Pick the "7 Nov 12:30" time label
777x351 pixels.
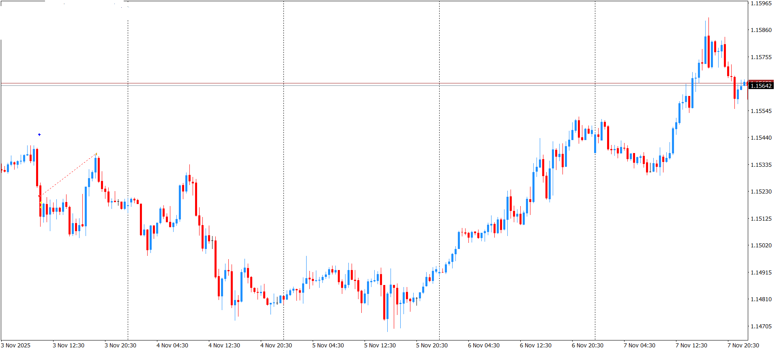[691, 345]
